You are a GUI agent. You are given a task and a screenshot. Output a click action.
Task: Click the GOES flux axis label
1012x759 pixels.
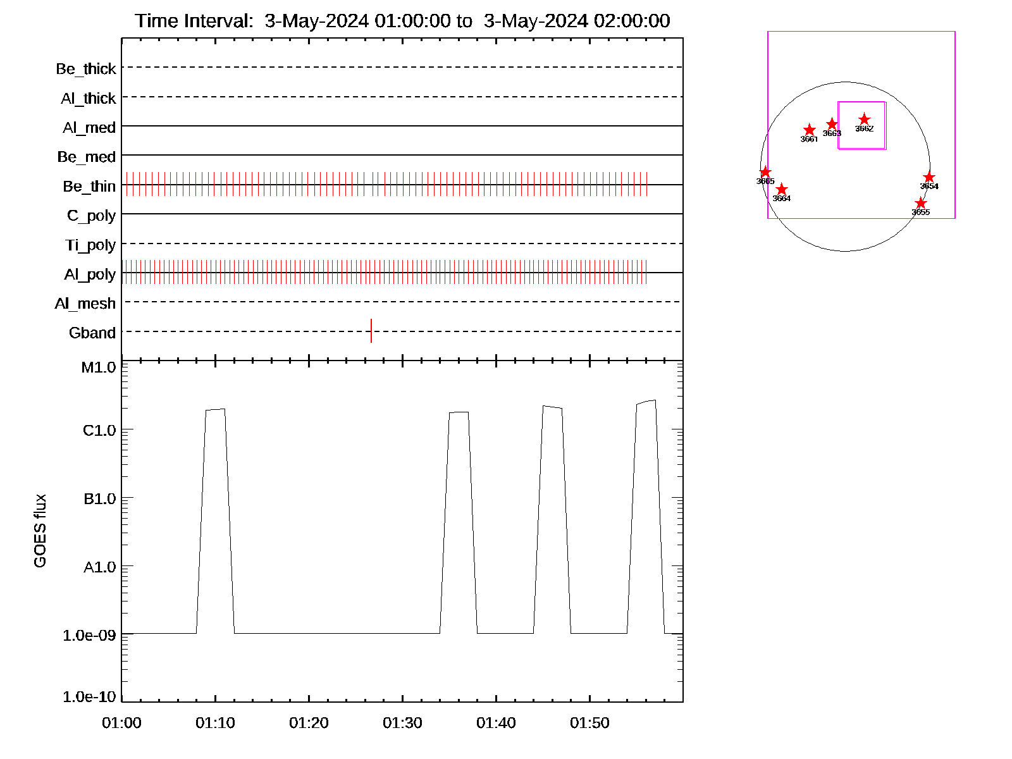40,531
